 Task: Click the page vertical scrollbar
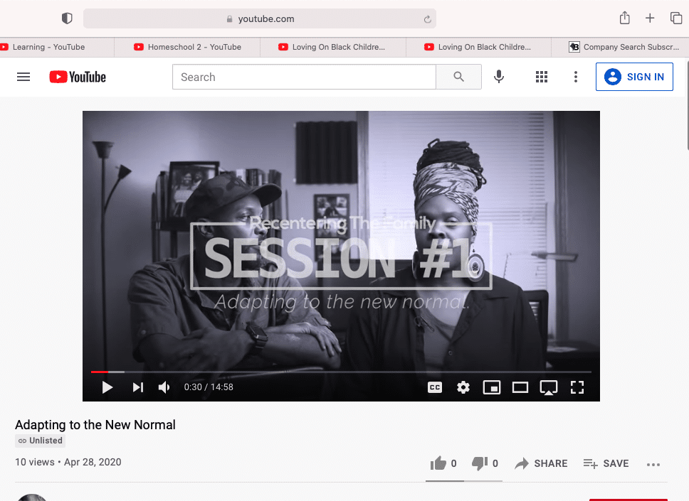pyautogui.click(x=688, y=105)
